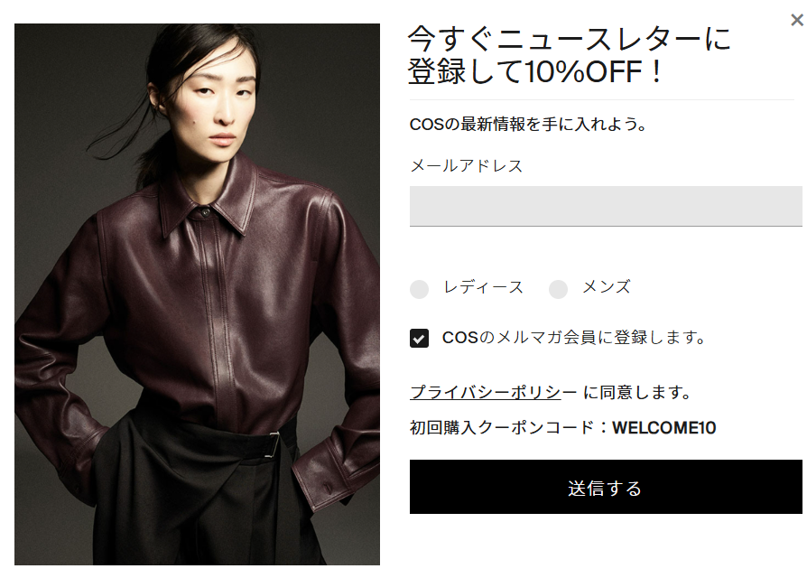Click the メンズ label text
807x578 pixels.
[607, 287]
